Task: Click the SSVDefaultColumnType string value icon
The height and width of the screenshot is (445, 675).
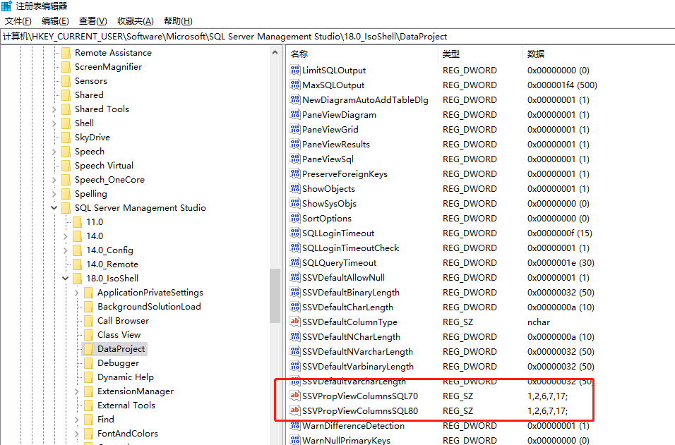Action: 295,322
